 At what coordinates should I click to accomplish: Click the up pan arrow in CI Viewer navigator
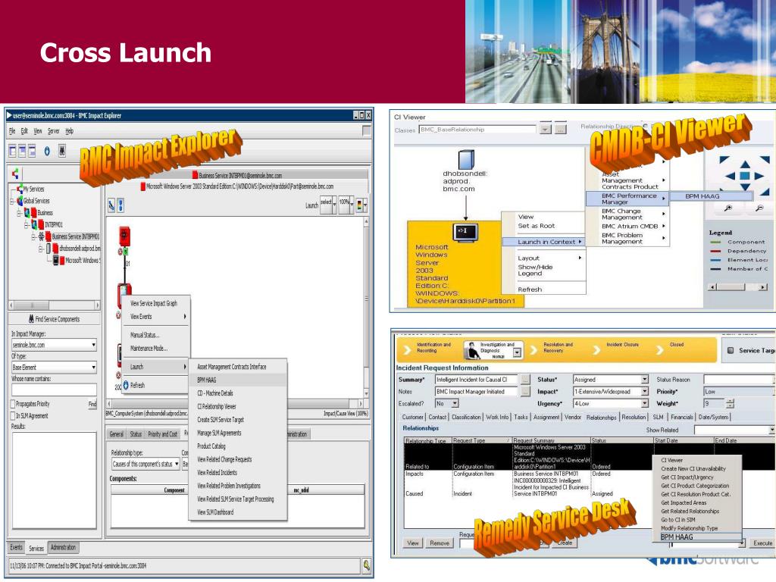(x=745, y=164)
